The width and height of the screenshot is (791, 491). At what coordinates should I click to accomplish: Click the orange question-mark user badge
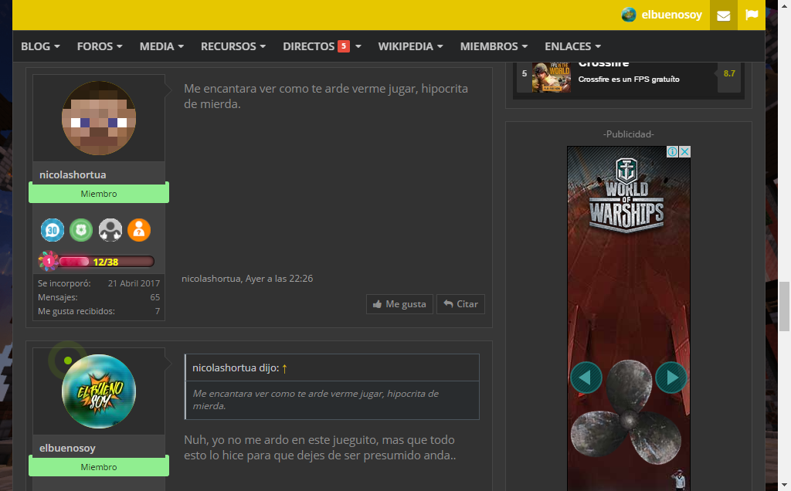click(139, 229)
